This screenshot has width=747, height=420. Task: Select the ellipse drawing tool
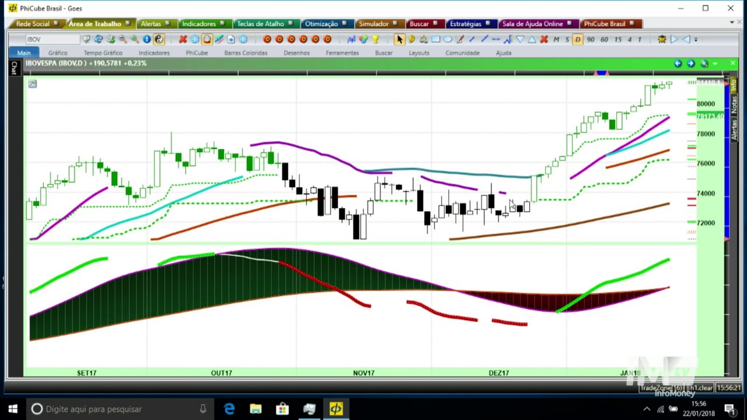448,39
